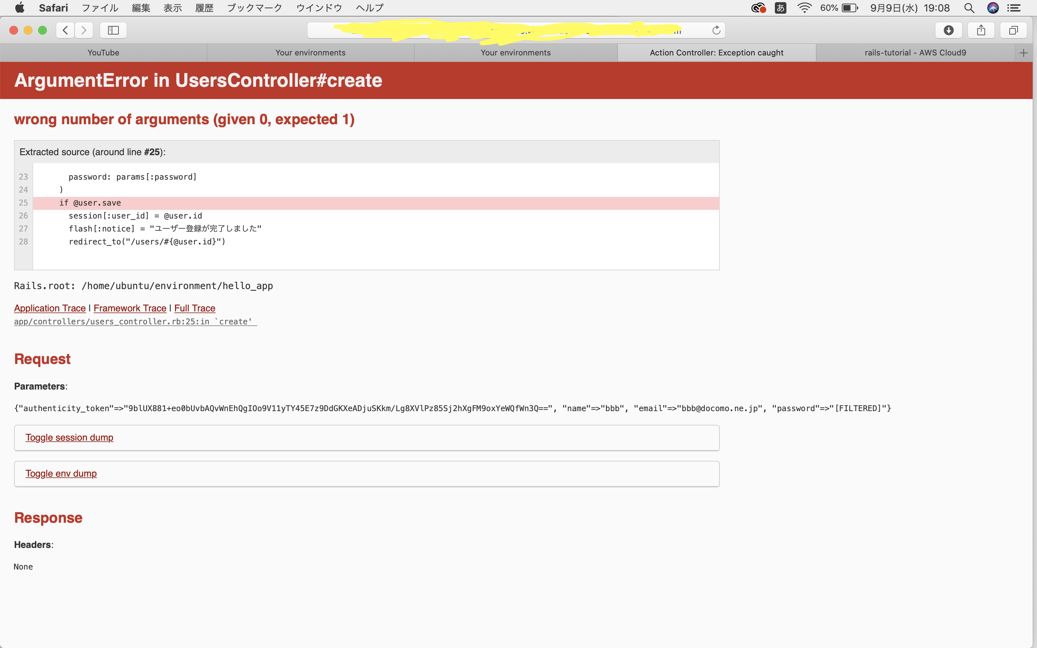Viewport: 1037px width, 648px height.
Task: Open Spotlight search in menu bar
Action: coord(969,8)
